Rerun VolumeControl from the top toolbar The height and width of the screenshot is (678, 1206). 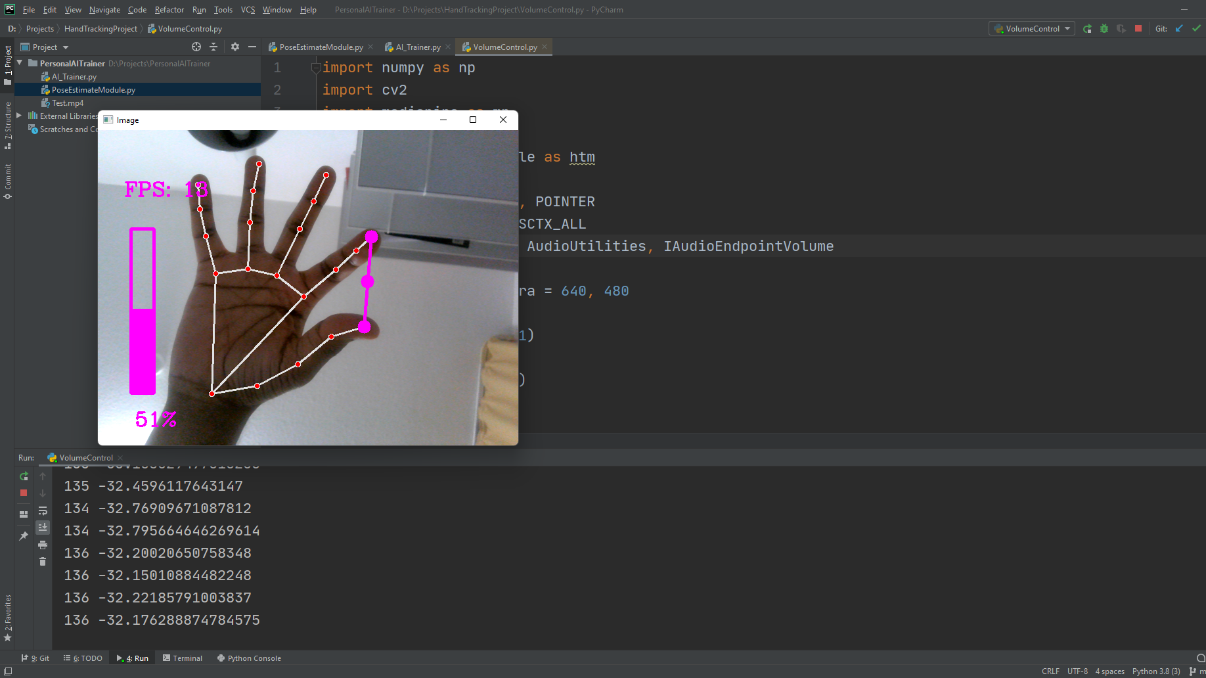tap(1087, 28)
